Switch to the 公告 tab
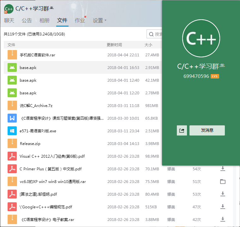 pos(27,20)
